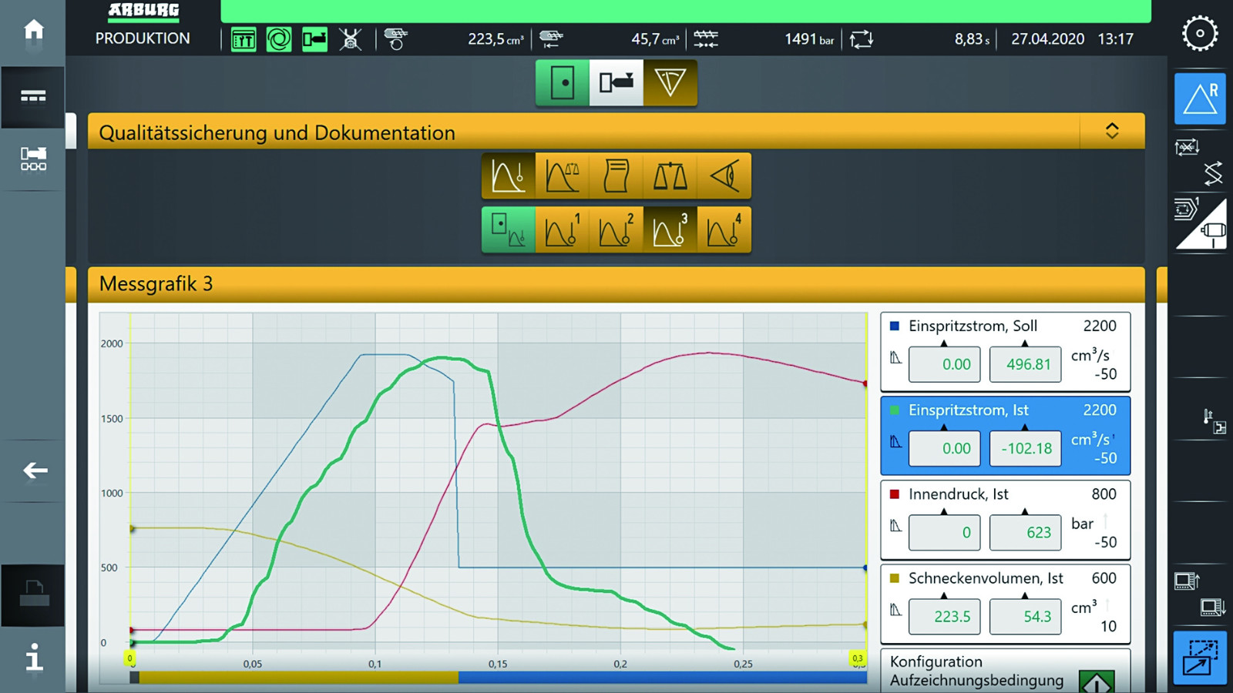Screen dimensions: 1233x693
Task: Switch to Messgrafik 4
Action: (x=724, y=229)
